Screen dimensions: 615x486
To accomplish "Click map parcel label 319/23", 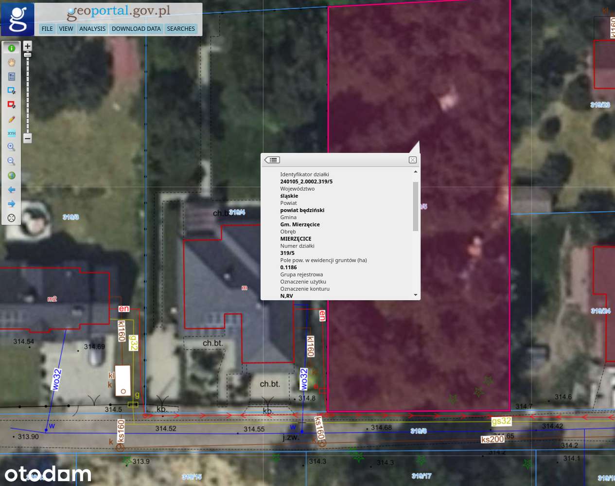I will tap(600, 105).
